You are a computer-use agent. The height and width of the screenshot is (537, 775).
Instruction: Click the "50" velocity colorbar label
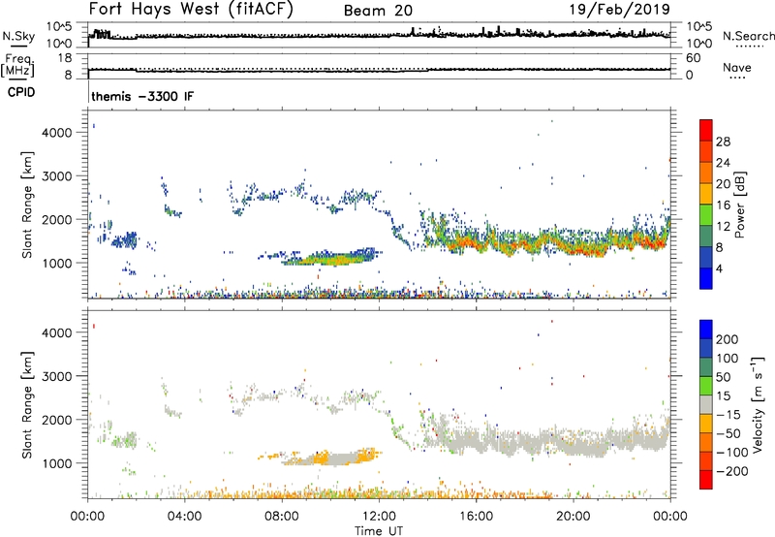[723, 377]
